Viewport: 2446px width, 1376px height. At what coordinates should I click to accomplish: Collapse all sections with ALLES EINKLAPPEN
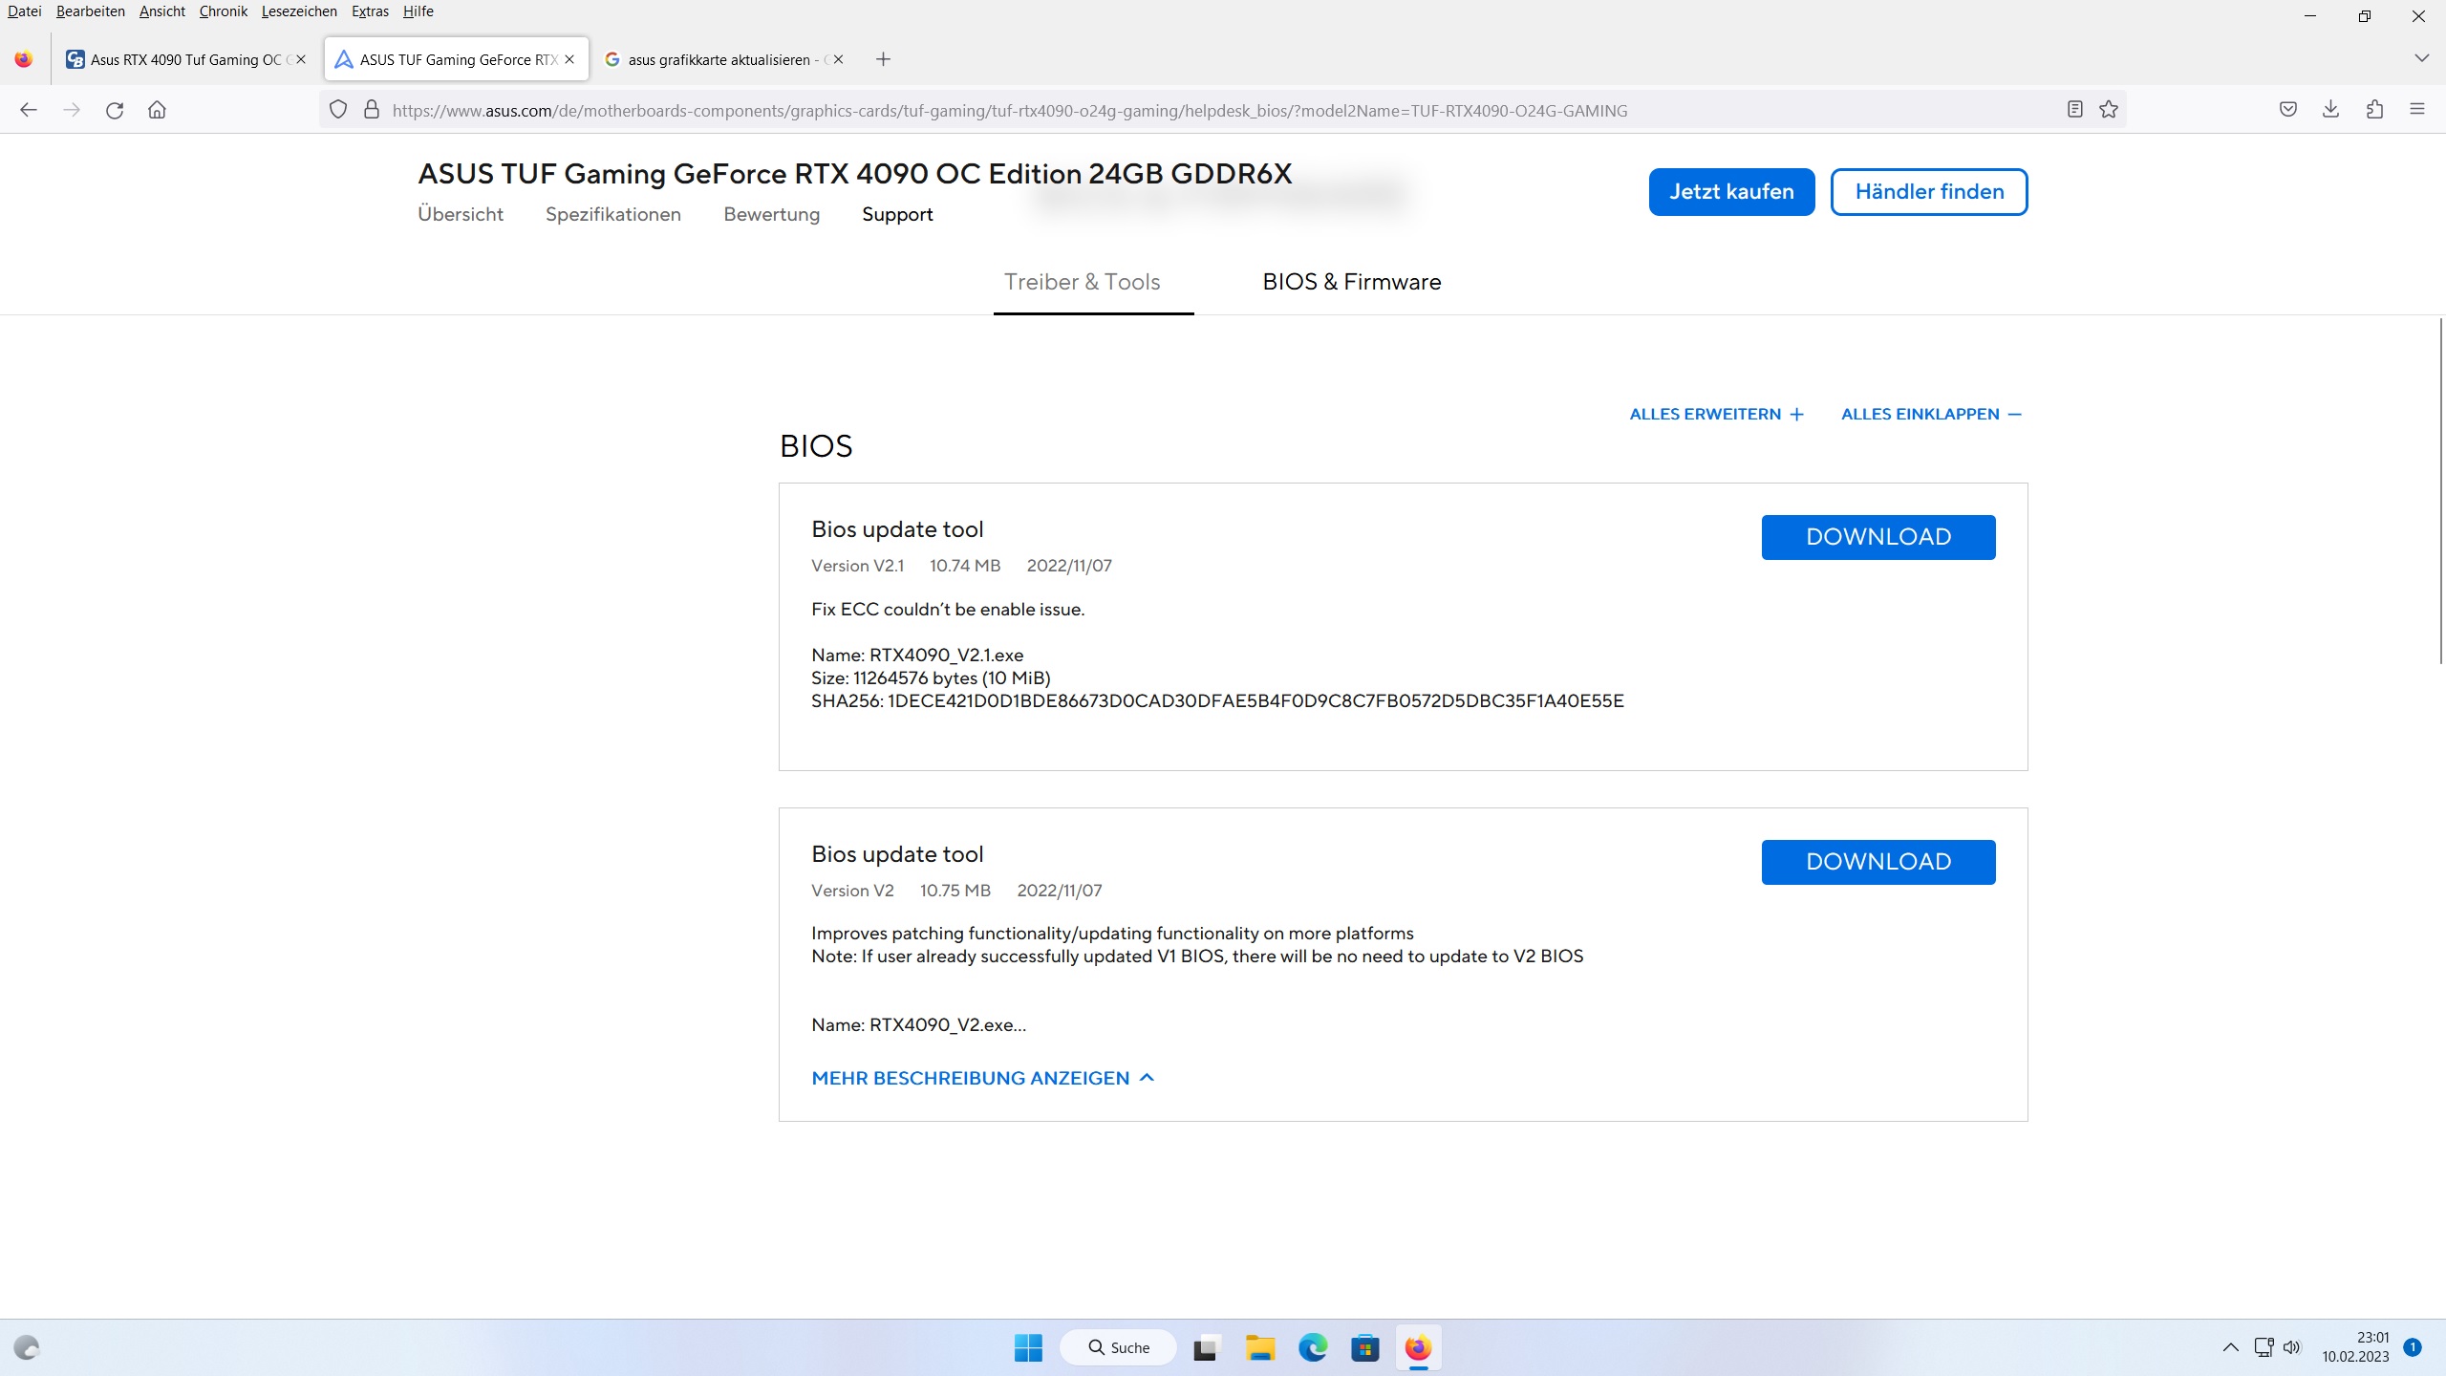[1930, 414]
